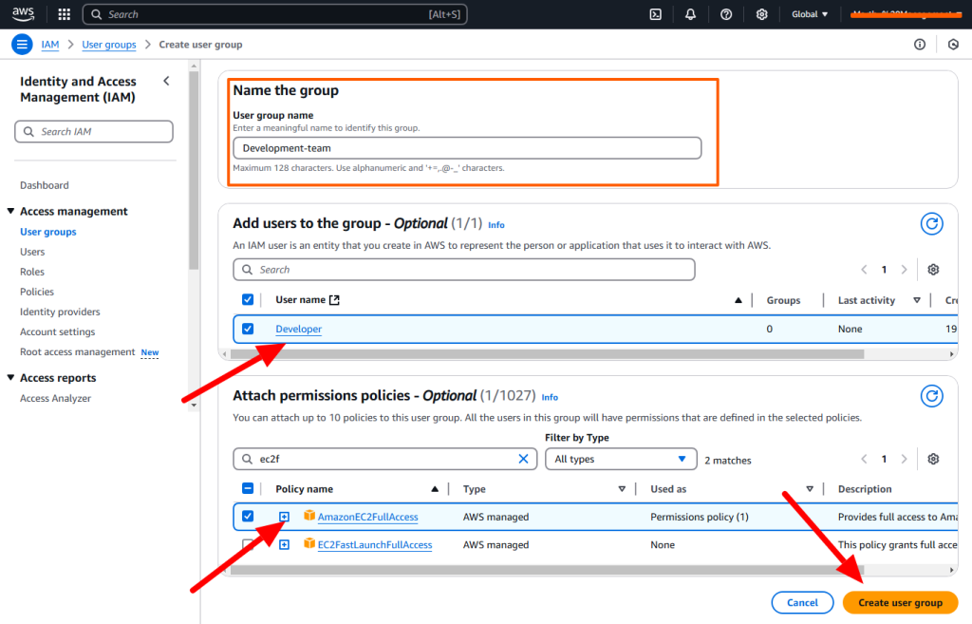Check the EC2FastLaunchFullAccess checkbox
This screenshot has height=624, width=972.
tap(248, 544)
